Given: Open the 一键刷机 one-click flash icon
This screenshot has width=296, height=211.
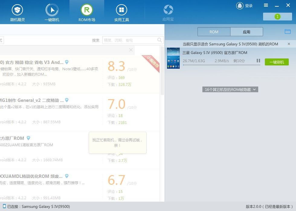Looking at the screenshot, I should 52,11.
